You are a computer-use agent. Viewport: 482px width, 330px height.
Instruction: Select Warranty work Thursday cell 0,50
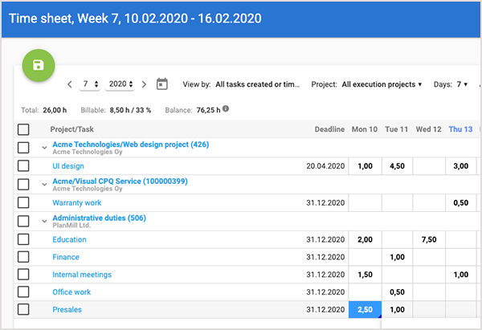[x=461, y=203]
